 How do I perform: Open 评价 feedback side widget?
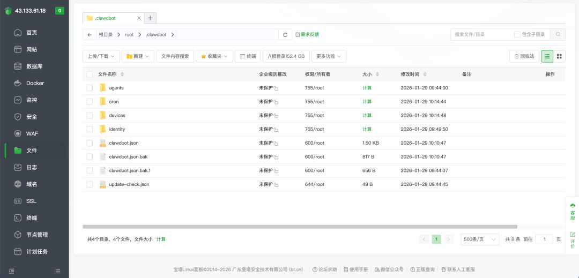pos(573,240)
